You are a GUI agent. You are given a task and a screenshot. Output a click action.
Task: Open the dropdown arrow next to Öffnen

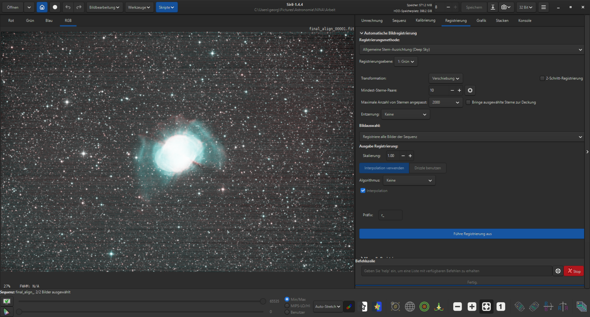[x=29, y=7]
